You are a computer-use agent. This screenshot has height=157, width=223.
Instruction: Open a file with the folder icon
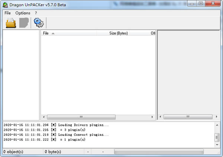click(11, 23)
